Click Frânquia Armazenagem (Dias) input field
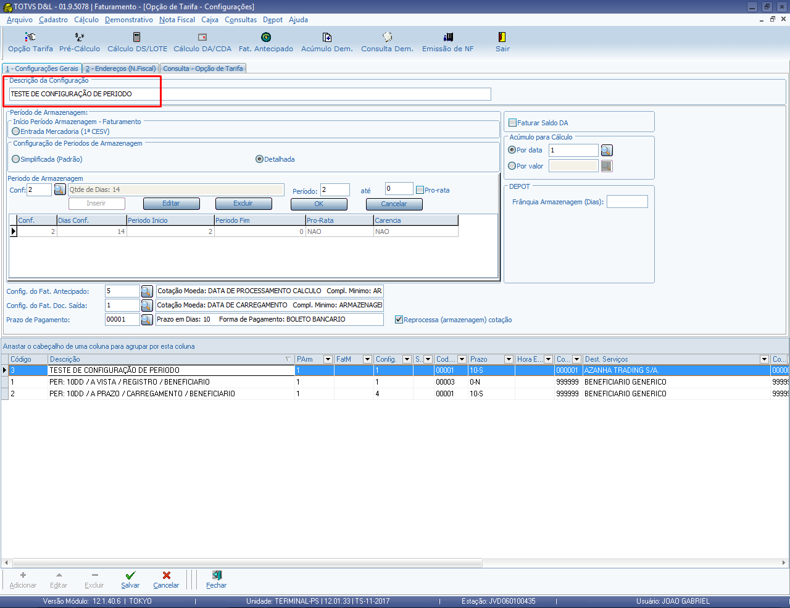Image resolution: width=790 pixels, height=608 pixels. point(627,202)
